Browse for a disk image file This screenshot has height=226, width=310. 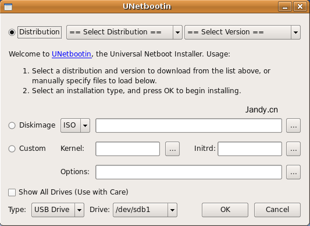tap(293, 126)
